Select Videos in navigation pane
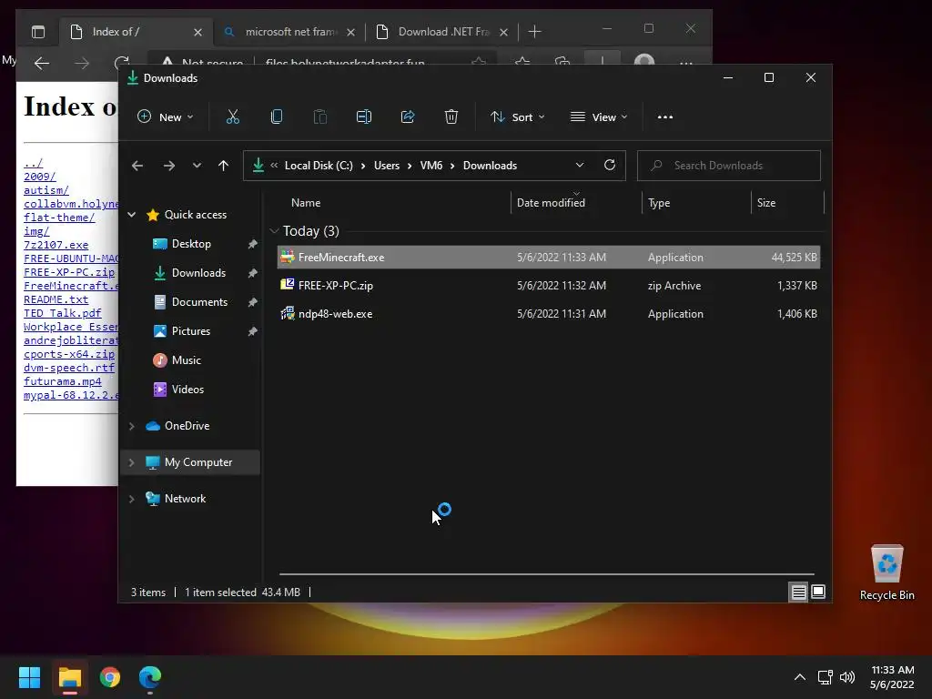932x699 pixels. pyautogui.click(x=187, y=390)
